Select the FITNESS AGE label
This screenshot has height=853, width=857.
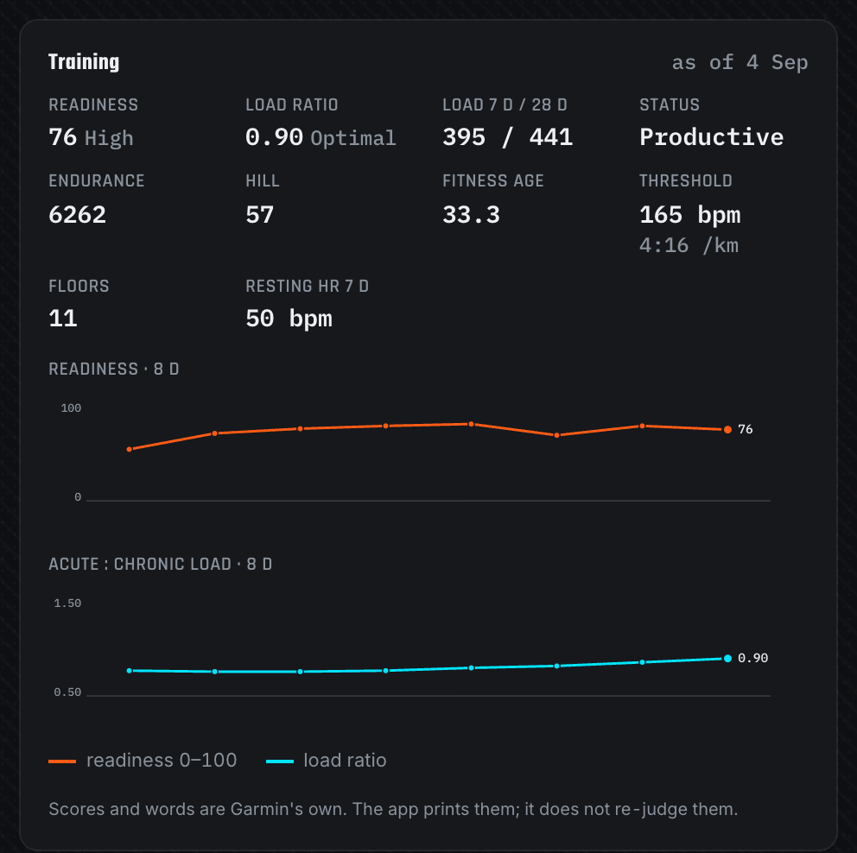(x=493, y=180)
